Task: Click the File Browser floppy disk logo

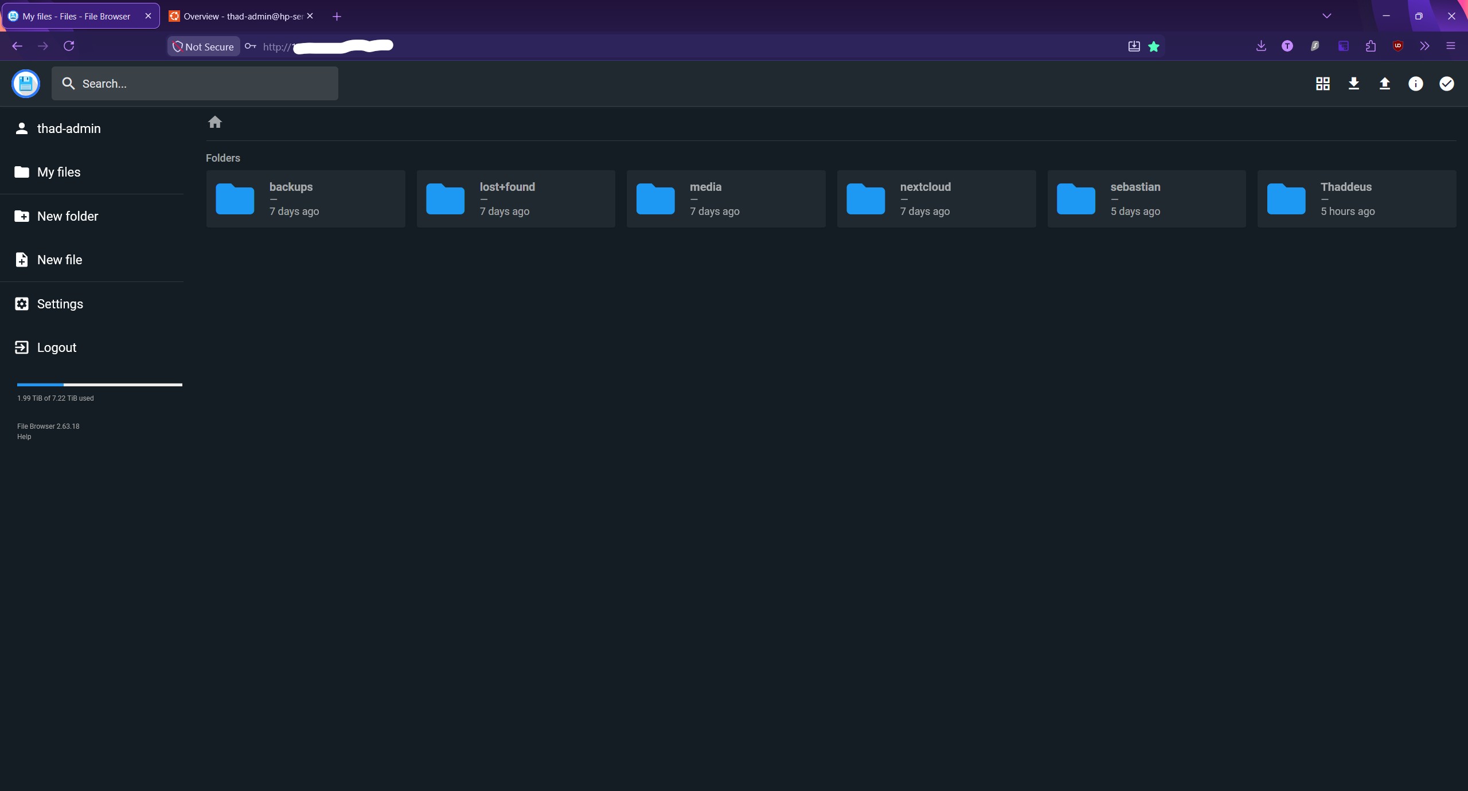Action: (26, 84)
